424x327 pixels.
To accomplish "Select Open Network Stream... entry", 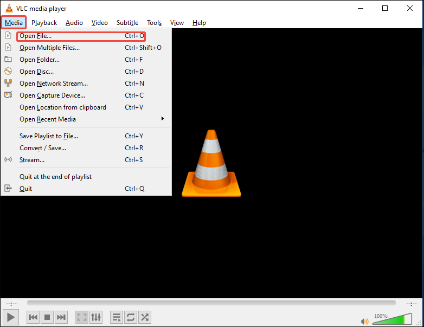I will (86, 84).
